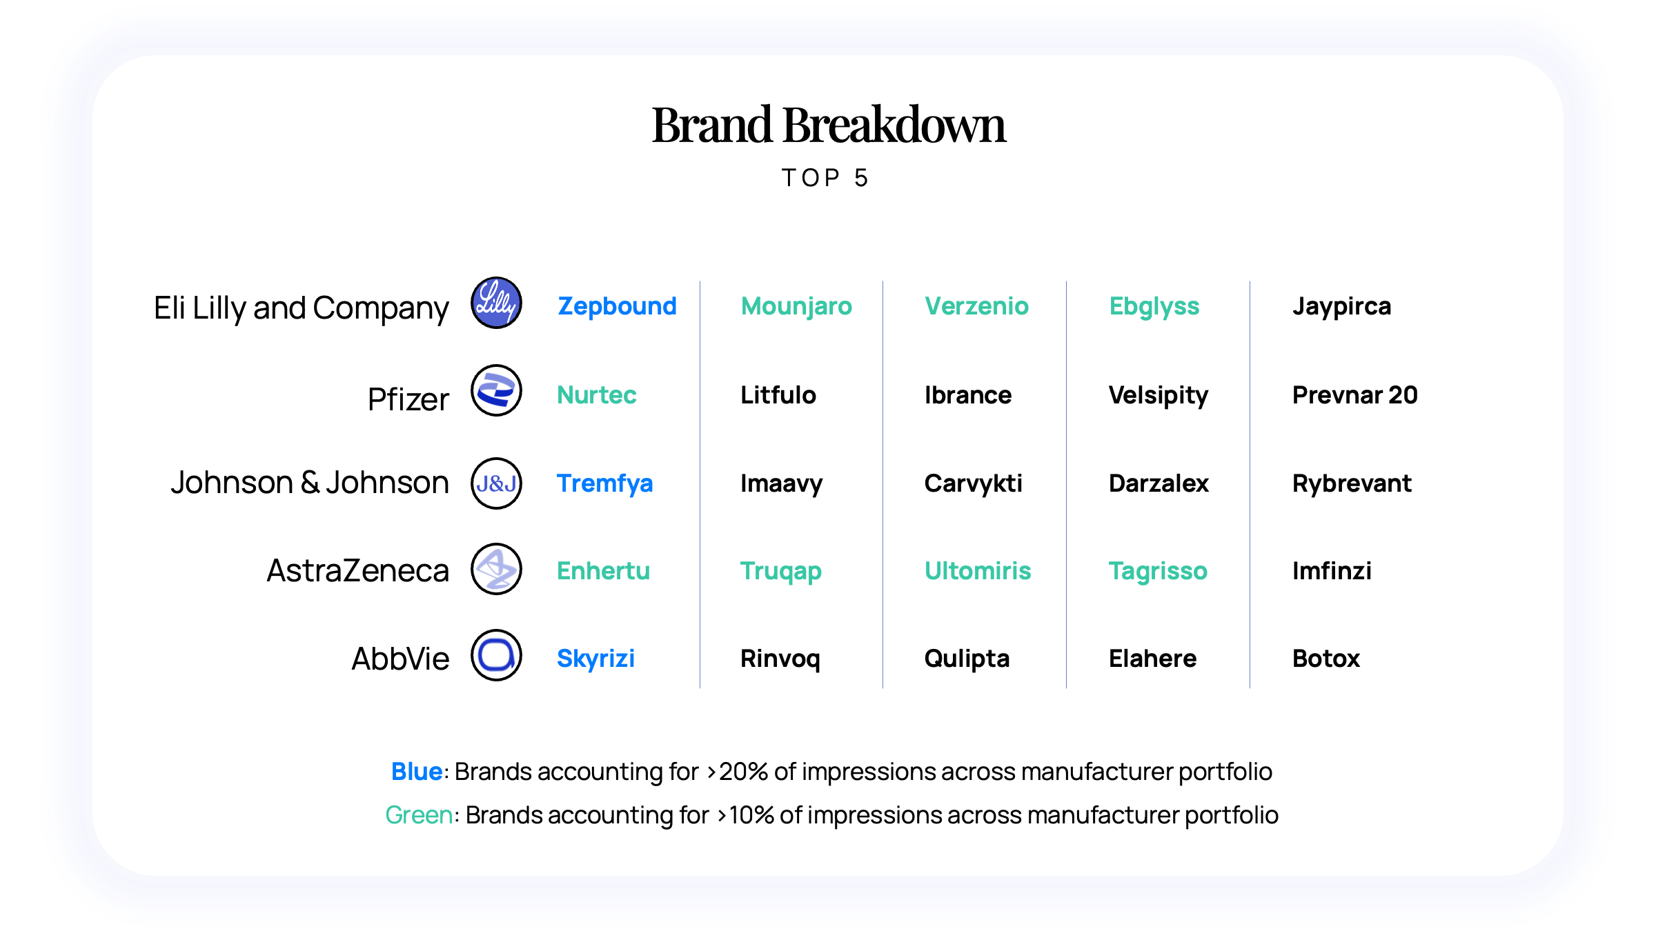This screenshot has height=931, width=1656.
Task: Click the J&J circular logo
Action: pos(496,483)
